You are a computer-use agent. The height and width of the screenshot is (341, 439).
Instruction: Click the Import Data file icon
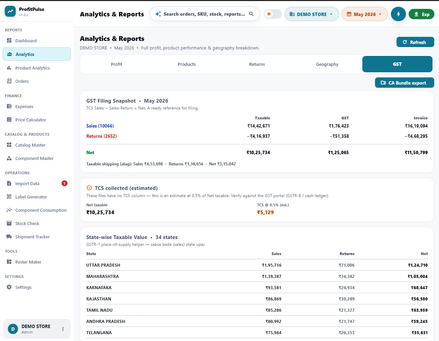(9, 183)
